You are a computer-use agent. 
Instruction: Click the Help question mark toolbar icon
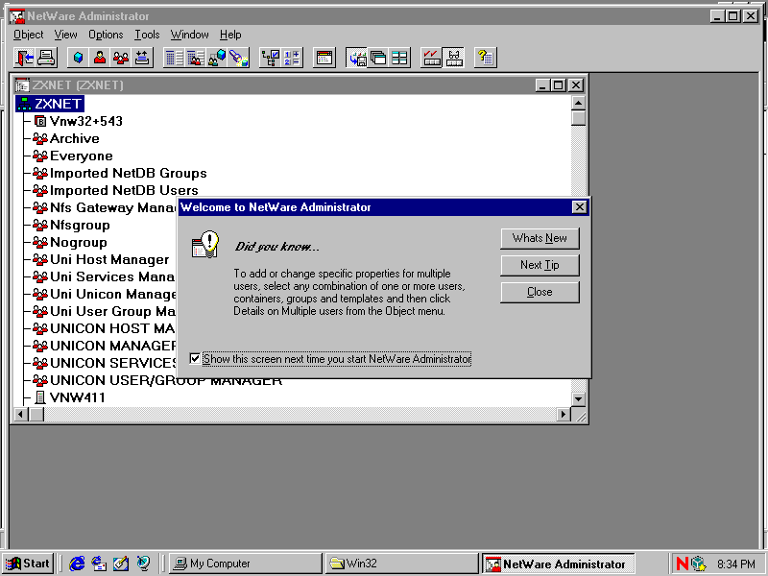point(486,58)
